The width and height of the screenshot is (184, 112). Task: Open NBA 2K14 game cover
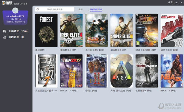coord(172,71)
